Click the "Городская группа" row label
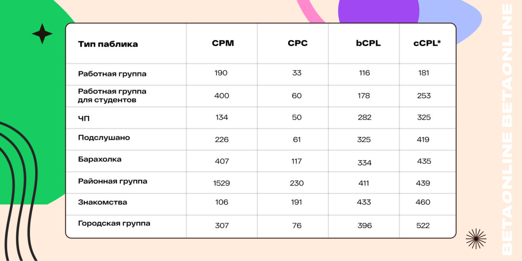The height and width of the screenshot is (261, 522). (114, 223)
